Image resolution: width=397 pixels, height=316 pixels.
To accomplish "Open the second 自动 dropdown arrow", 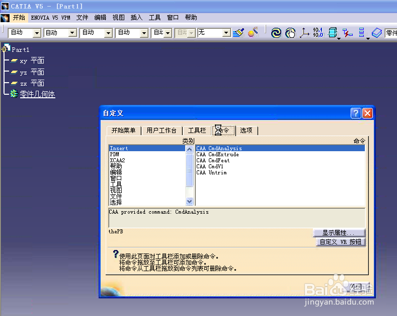I will point(72,33).
